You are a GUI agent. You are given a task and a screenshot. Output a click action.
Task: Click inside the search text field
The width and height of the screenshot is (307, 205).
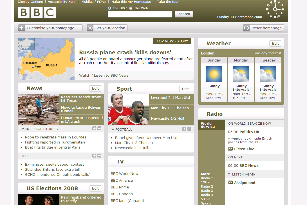click(140, 14)
